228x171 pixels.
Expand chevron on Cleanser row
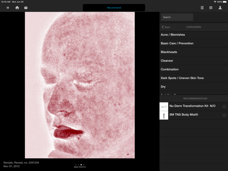(x=225, y=61)
